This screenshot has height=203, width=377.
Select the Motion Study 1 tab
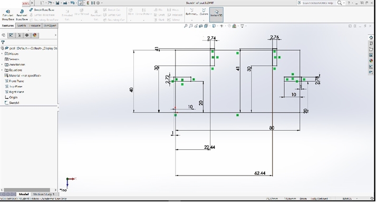pyautogui.click(x=44, y=194)
